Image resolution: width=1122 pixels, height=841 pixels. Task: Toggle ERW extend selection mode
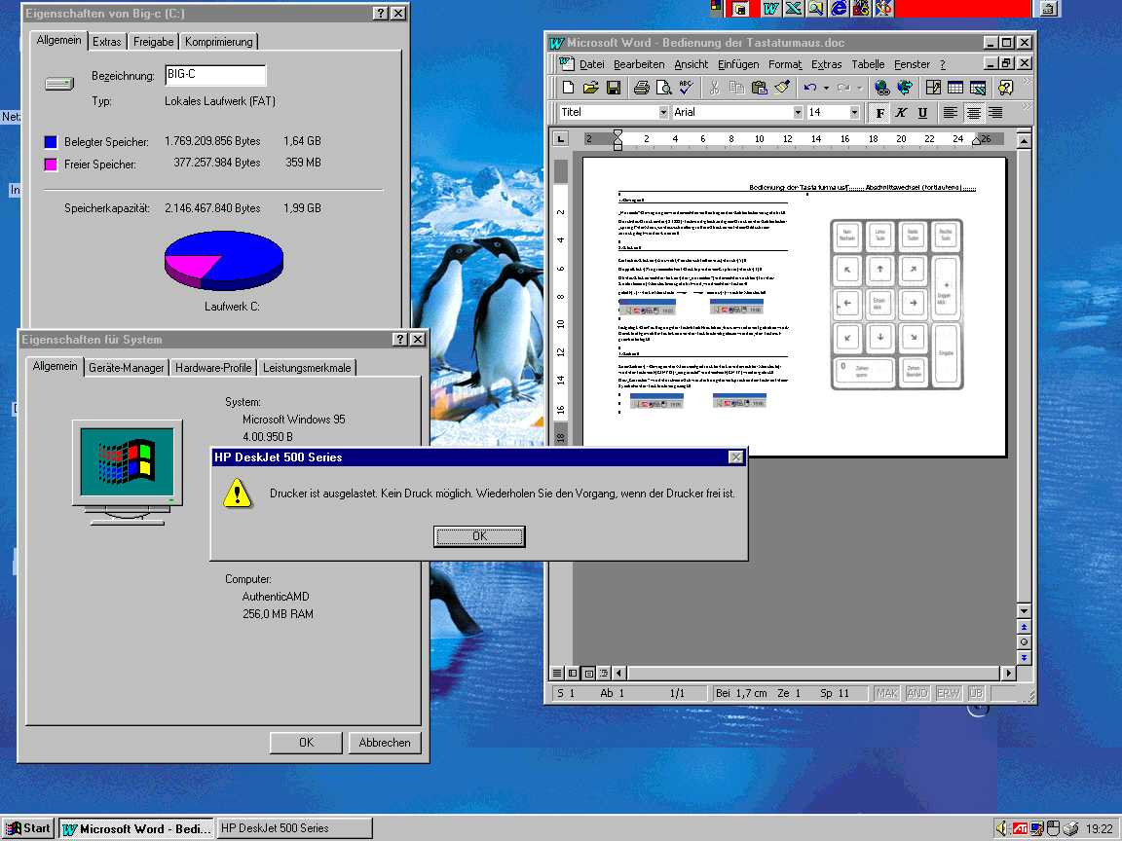pos(948,693)
